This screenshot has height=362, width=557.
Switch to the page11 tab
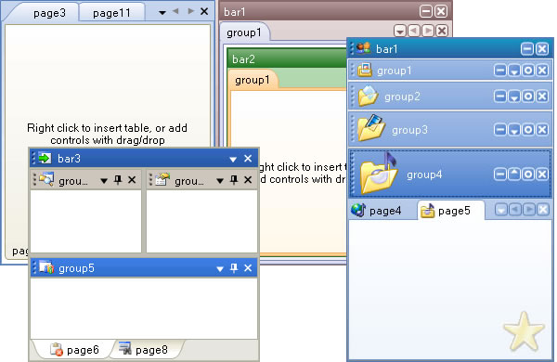111,13
